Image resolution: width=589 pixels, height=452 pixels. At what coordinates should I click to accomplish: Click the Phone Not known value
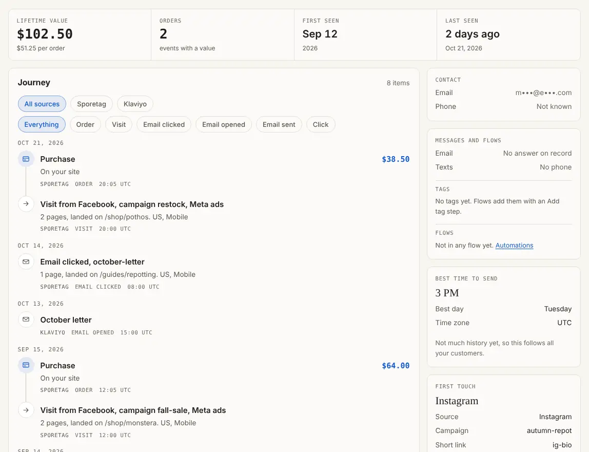[554, 106]
